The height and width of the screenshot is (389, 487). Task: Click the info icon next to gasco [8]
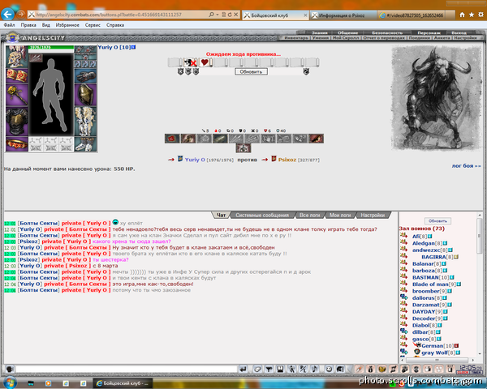click(x=439, y=339)
